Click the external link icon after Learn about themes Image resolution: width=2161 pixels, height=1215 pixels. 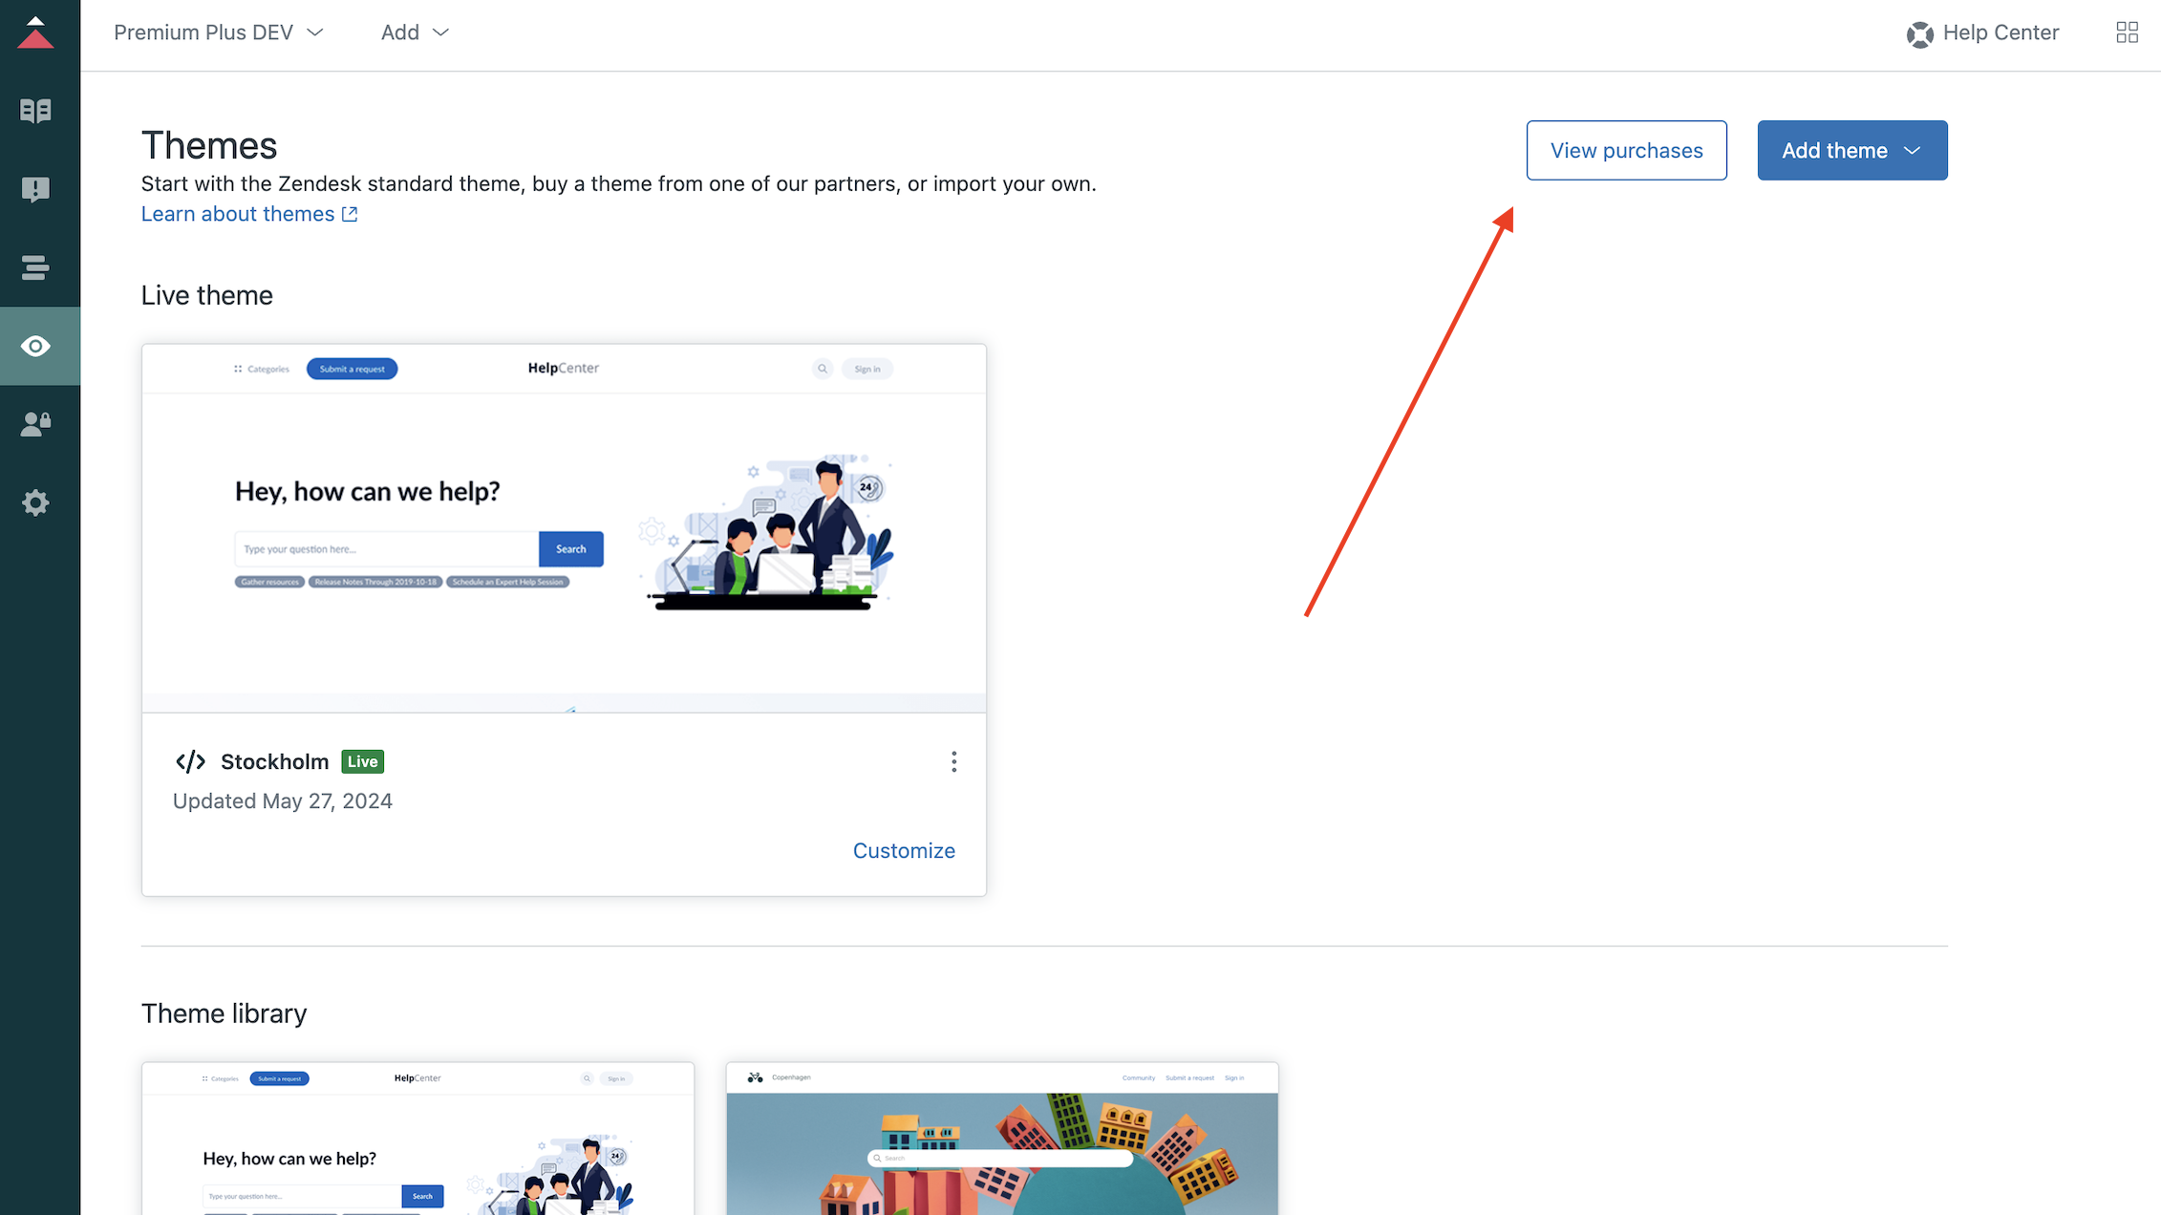351,214
